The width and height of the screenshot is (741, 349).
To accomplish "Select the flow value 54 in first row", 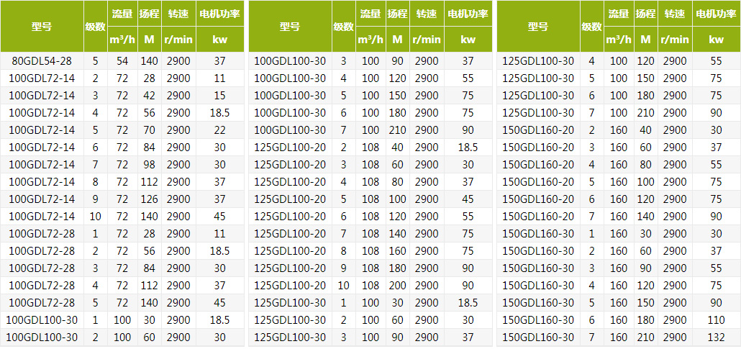I will (x=122, y=61).
